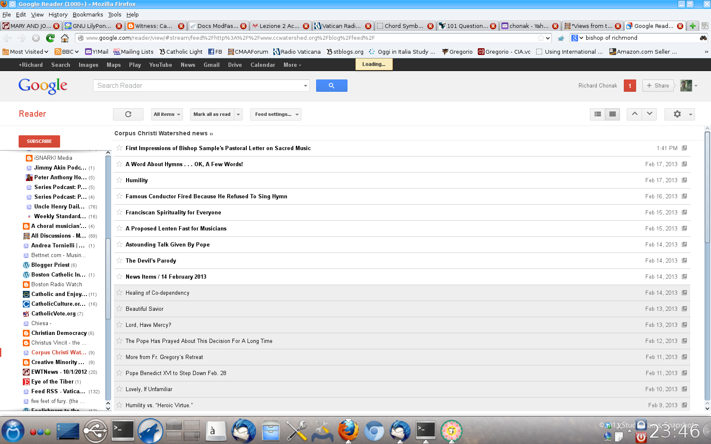Viewport: 711px width, 444px height.
Task: Star 'Beautiful Savior' item
Action: pos(119,309)
